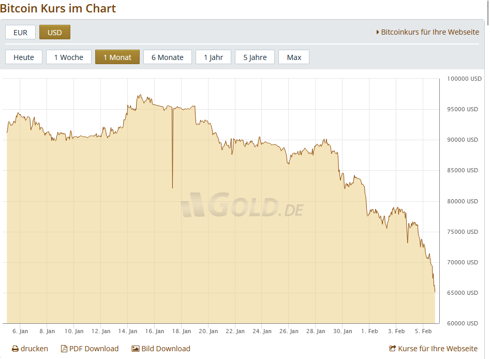Select the USD currency button
Image resolution: width=490 pixels, height=359 pixels.
pos(55,32)
